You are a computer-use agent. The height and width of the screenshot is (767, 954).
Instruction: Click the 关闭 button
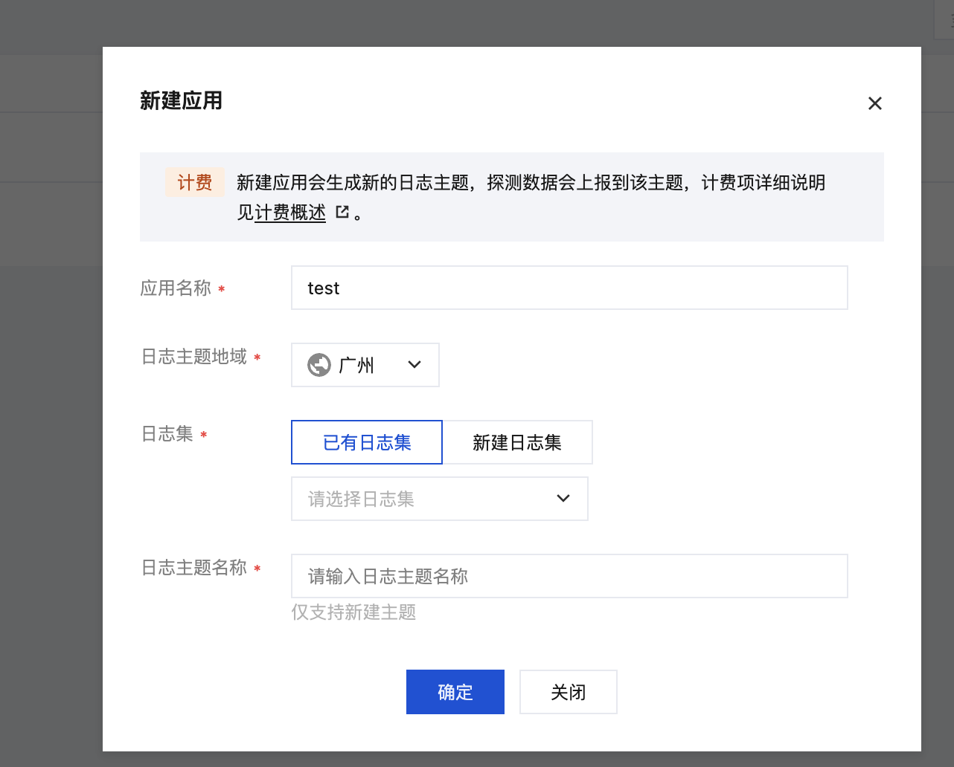click(569, 692)
